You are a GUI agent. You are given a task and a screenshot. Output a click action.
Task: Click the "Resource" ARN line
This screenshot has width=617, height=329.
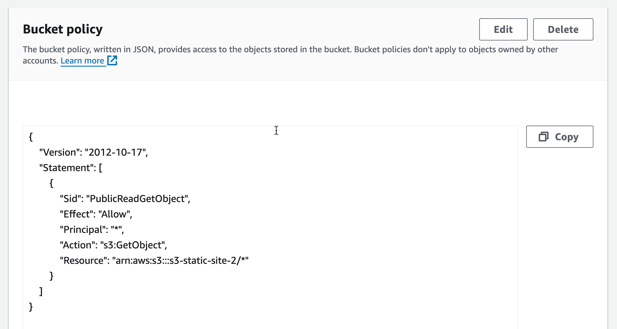(154, 260)
